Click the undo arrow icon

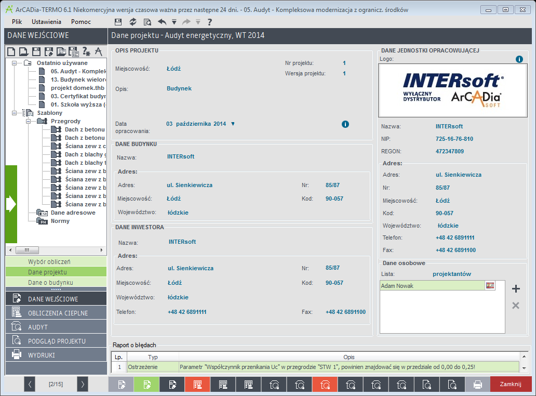click(162, 22)
